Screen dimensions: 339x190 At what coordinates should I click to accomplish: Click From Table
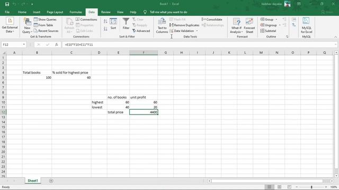43,25
